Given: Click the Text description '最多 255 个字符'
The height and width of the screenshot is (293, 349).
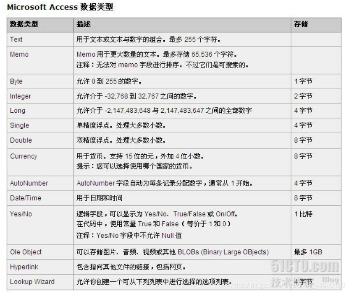Looking at the screenshot, I should tap(194, 39).
